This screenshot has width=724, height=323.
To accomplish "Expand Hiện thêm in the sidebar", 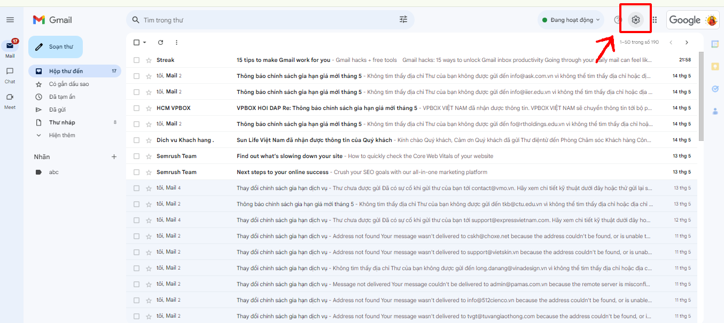I will pos(61,136).
